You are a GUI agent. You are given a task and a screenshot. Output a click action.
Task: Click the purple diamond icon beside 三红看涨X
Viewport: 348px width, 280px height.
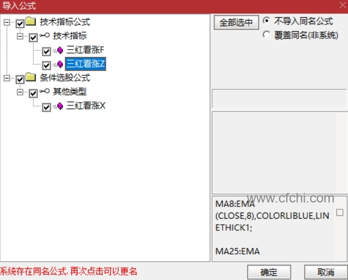[60, 106]
